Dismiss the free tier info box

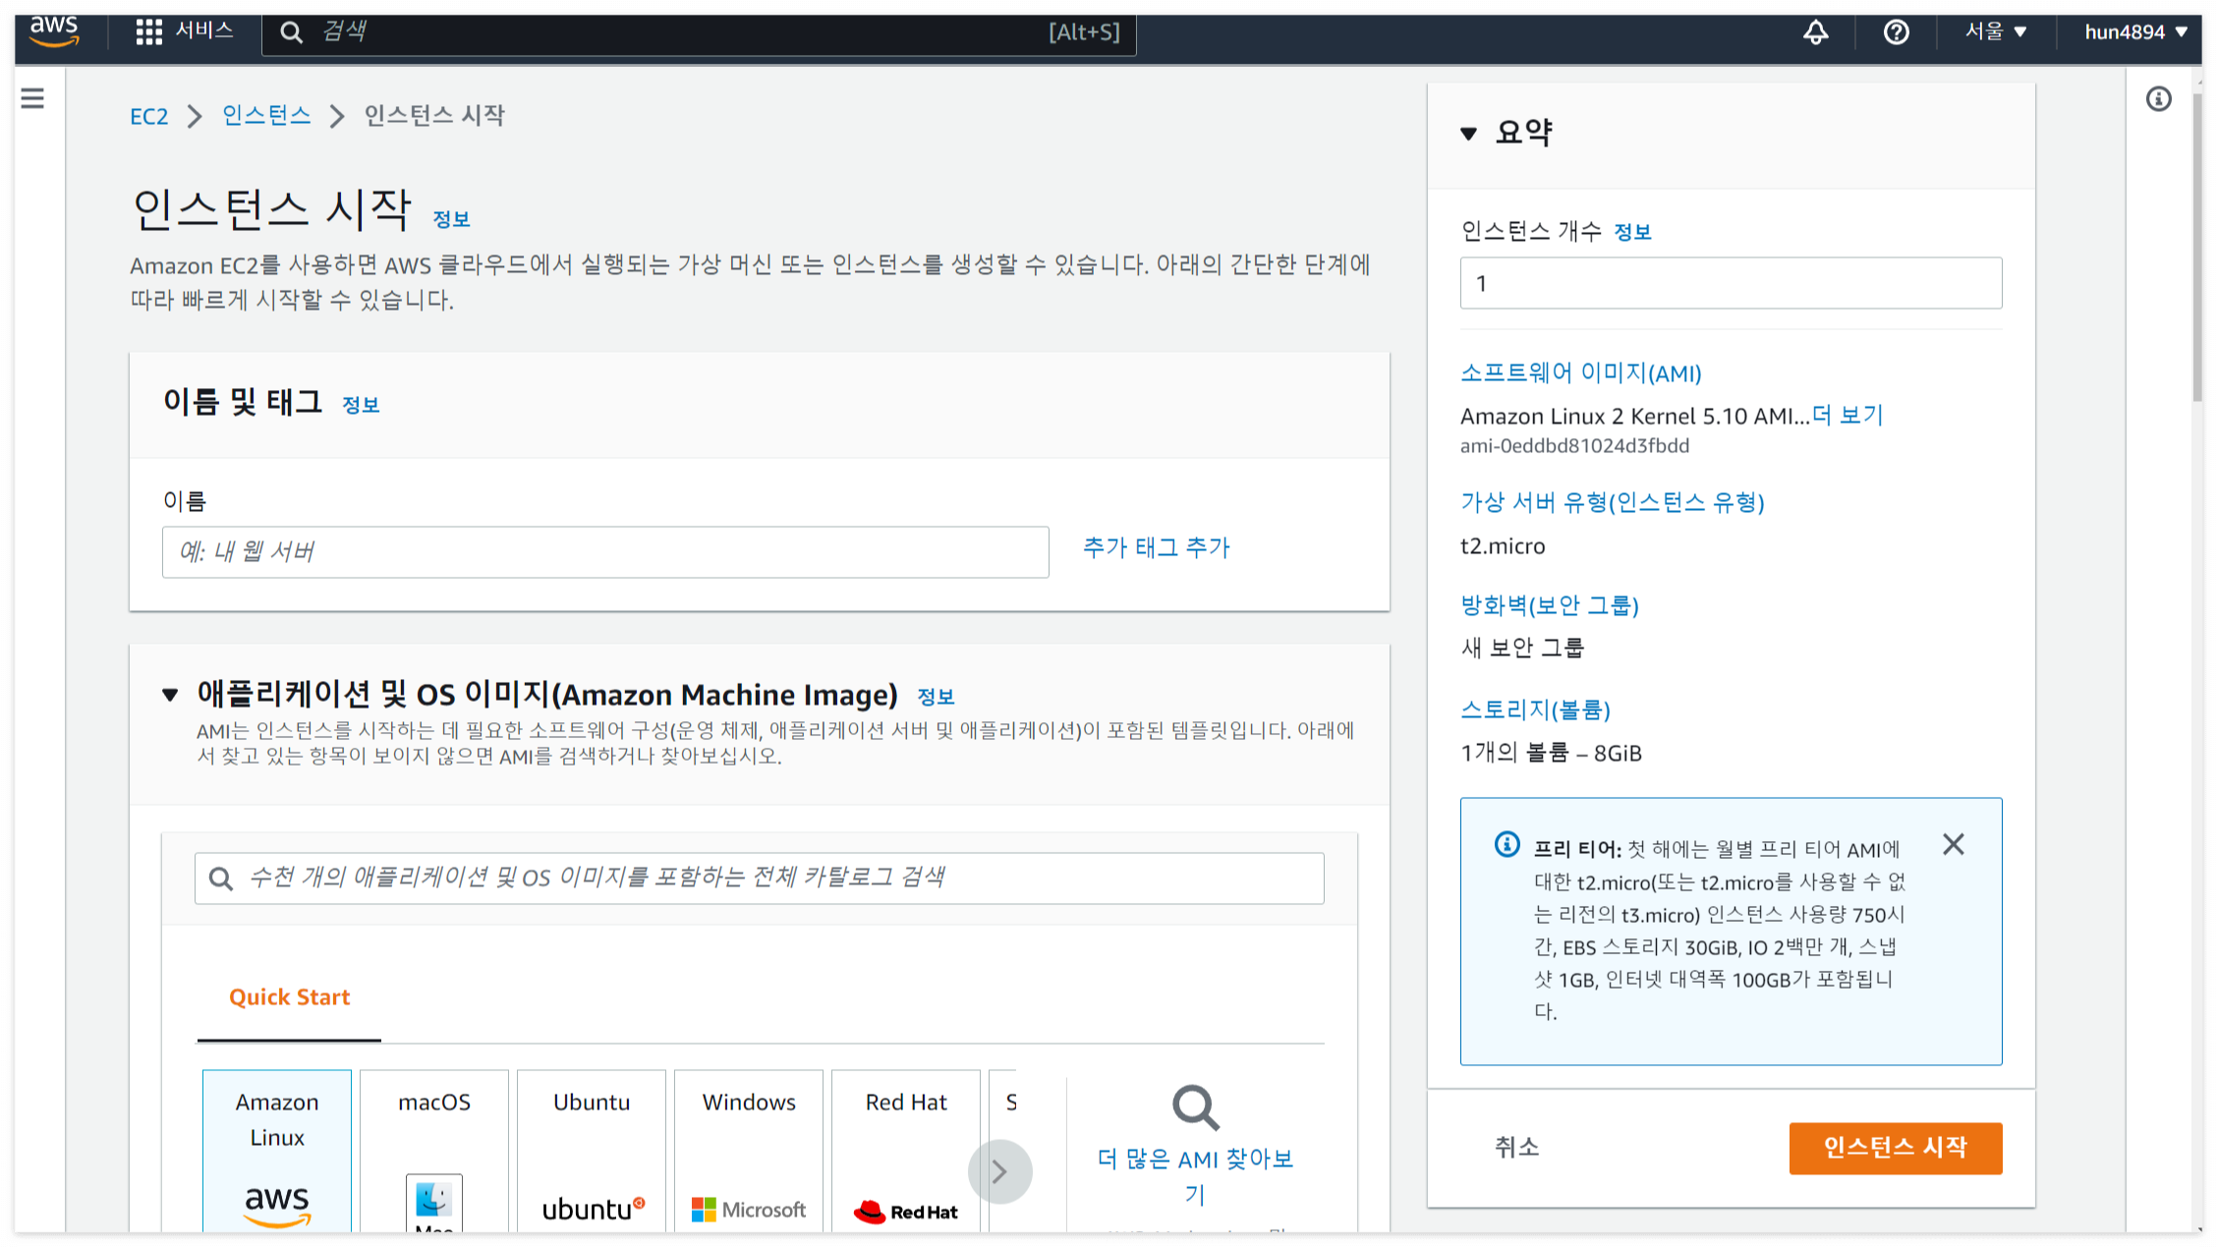coord(1953,845)
